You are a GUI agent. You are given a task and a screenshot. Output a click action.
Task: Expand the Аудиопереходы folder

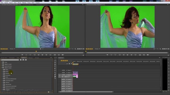(1, 66)
